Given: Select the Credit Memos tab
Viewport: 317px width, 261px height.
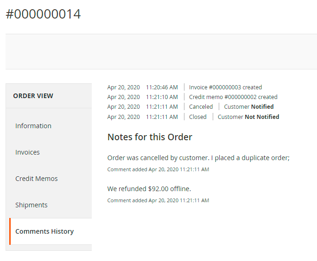Looking at the screenshot, I should click(37, 179).
